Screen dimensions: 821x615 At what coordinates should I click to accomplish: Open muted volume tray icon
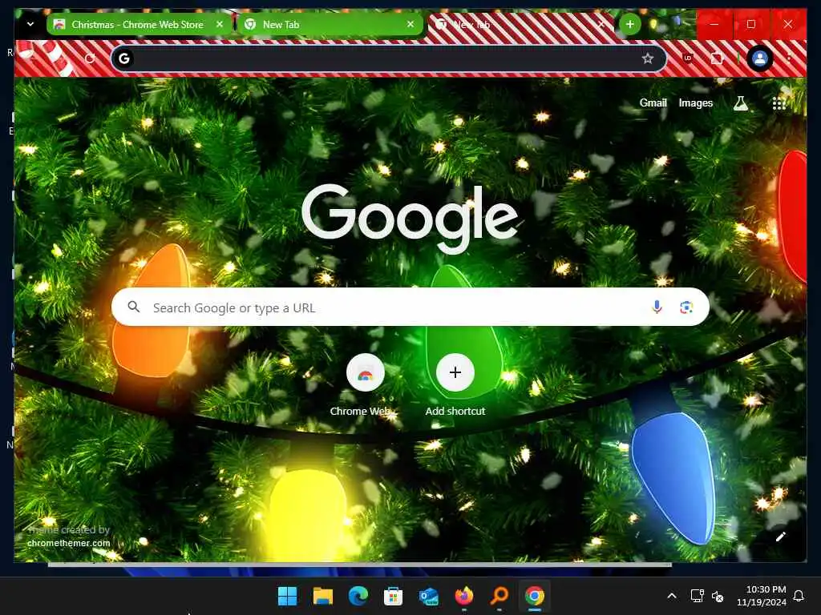(x=718, y=596)
